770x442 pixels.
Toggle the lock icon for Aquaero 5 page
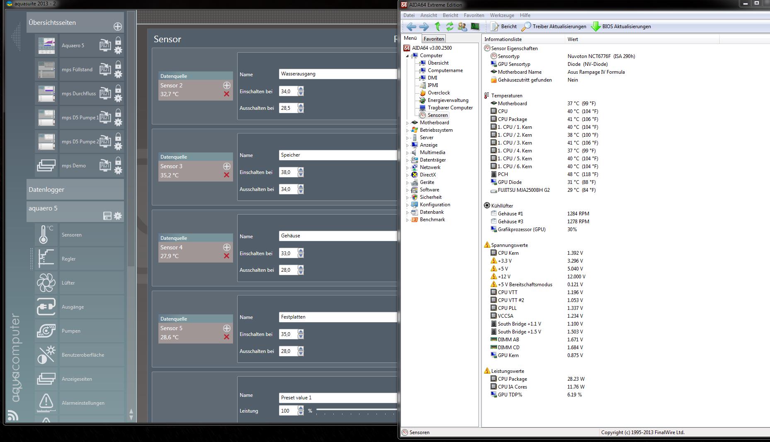coord(118,41)
